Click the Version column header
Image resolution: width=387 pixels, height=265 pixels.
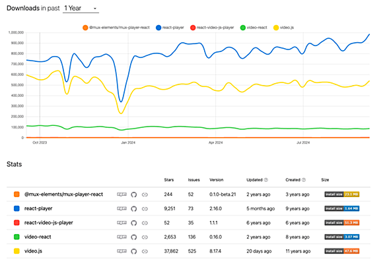click(217, 180)
